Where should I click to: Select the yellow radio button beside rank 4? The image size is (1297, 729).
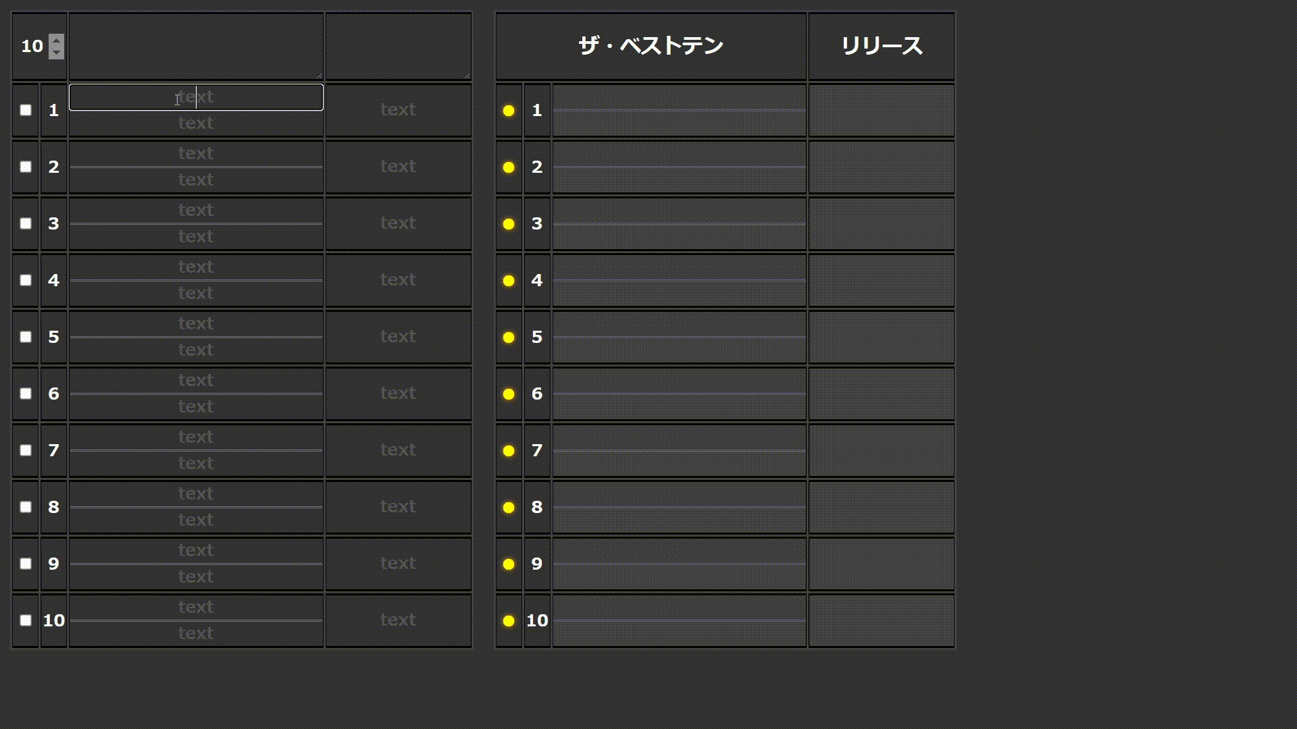[508, 280]
